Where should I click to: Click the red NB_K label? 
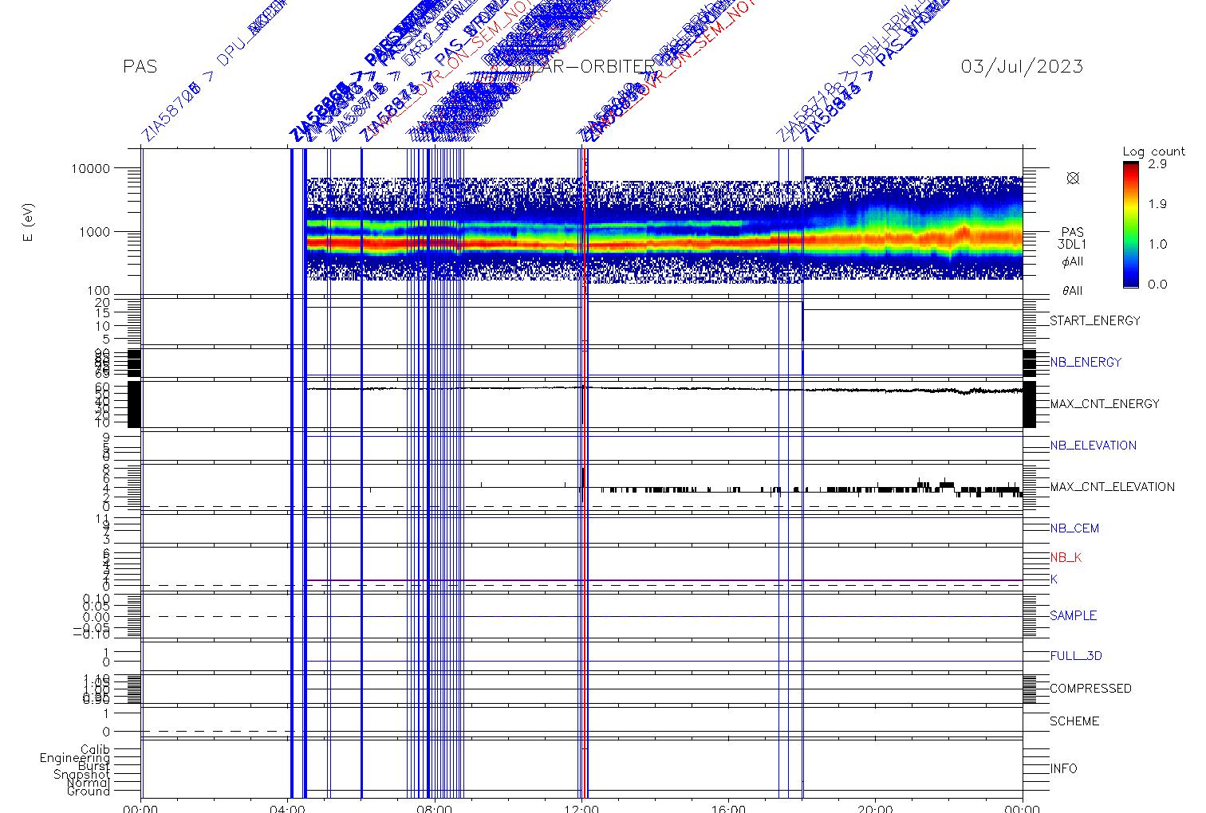tap(1066, 557)
